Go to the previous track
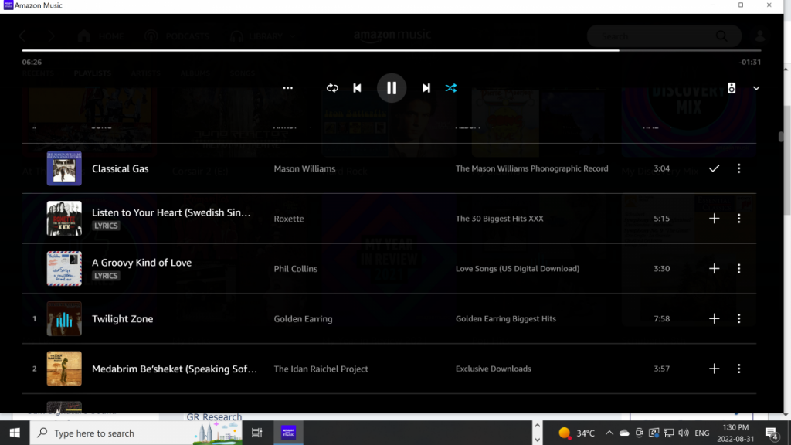Viewport: 791px width, 445px height. 357,88
